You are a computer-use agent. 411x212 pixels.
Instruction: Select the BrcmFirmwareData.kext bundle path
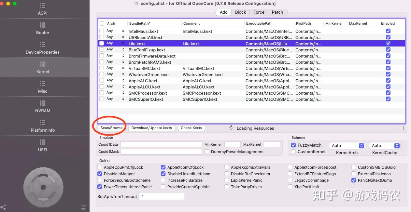[152, 56]
